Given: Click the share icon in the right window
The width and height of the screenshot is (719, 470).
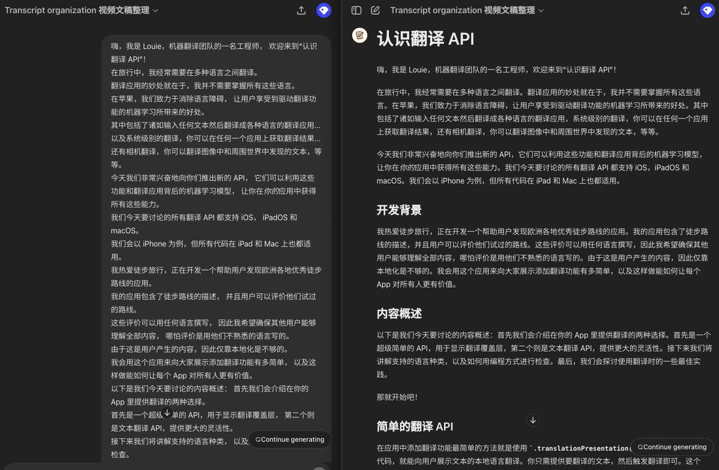Looking at the screenshot, I should [685, 10].
